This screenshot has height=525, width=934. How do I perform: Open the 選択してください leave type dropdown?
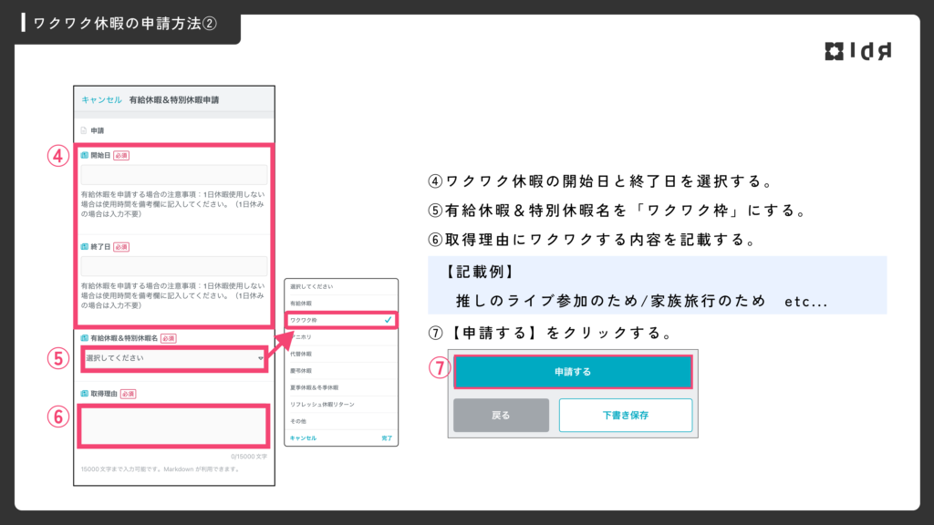click(171, 358)
